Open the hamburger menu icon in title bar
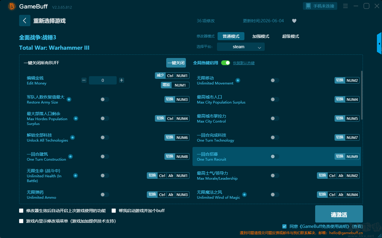382x238 pixels. coord(345,6)
